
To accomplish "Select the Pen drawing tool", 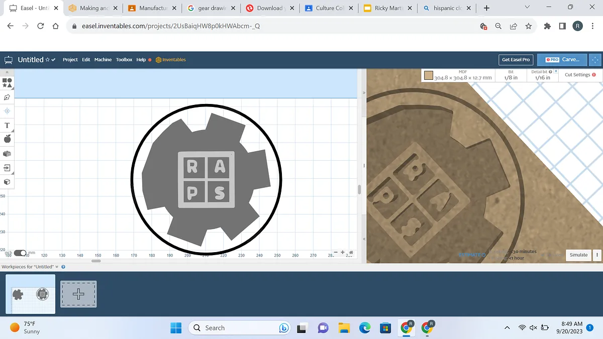I will (7, 97).
